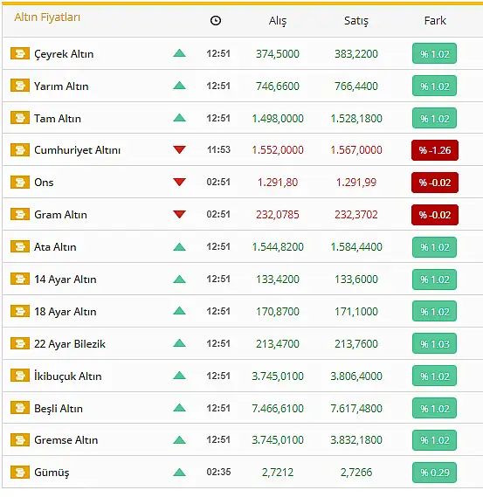Click the gold icon beside 22 Ayar Bilezik
The height and width of the screenshot is (497, 483).
20,343
